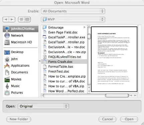Open the MVP folder location popup

73,19
